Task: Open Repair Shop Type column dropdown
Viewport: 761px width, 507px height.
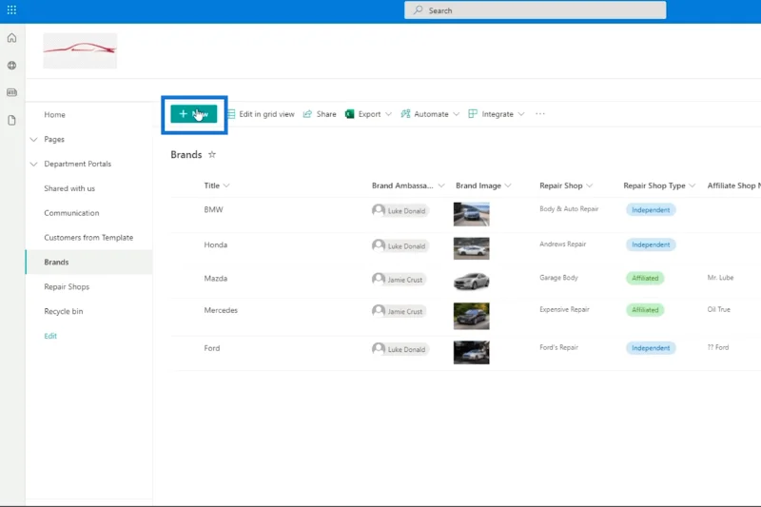Action: (x=693, y=185)
